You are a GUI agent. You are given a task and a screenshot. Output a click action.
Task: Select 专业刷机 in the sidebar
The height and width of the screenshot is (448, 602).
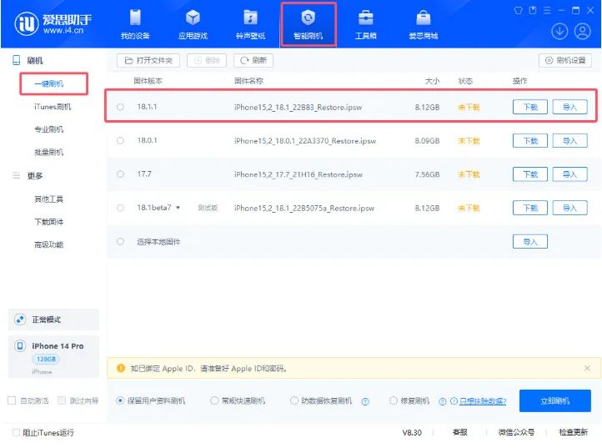pos(48,129)
